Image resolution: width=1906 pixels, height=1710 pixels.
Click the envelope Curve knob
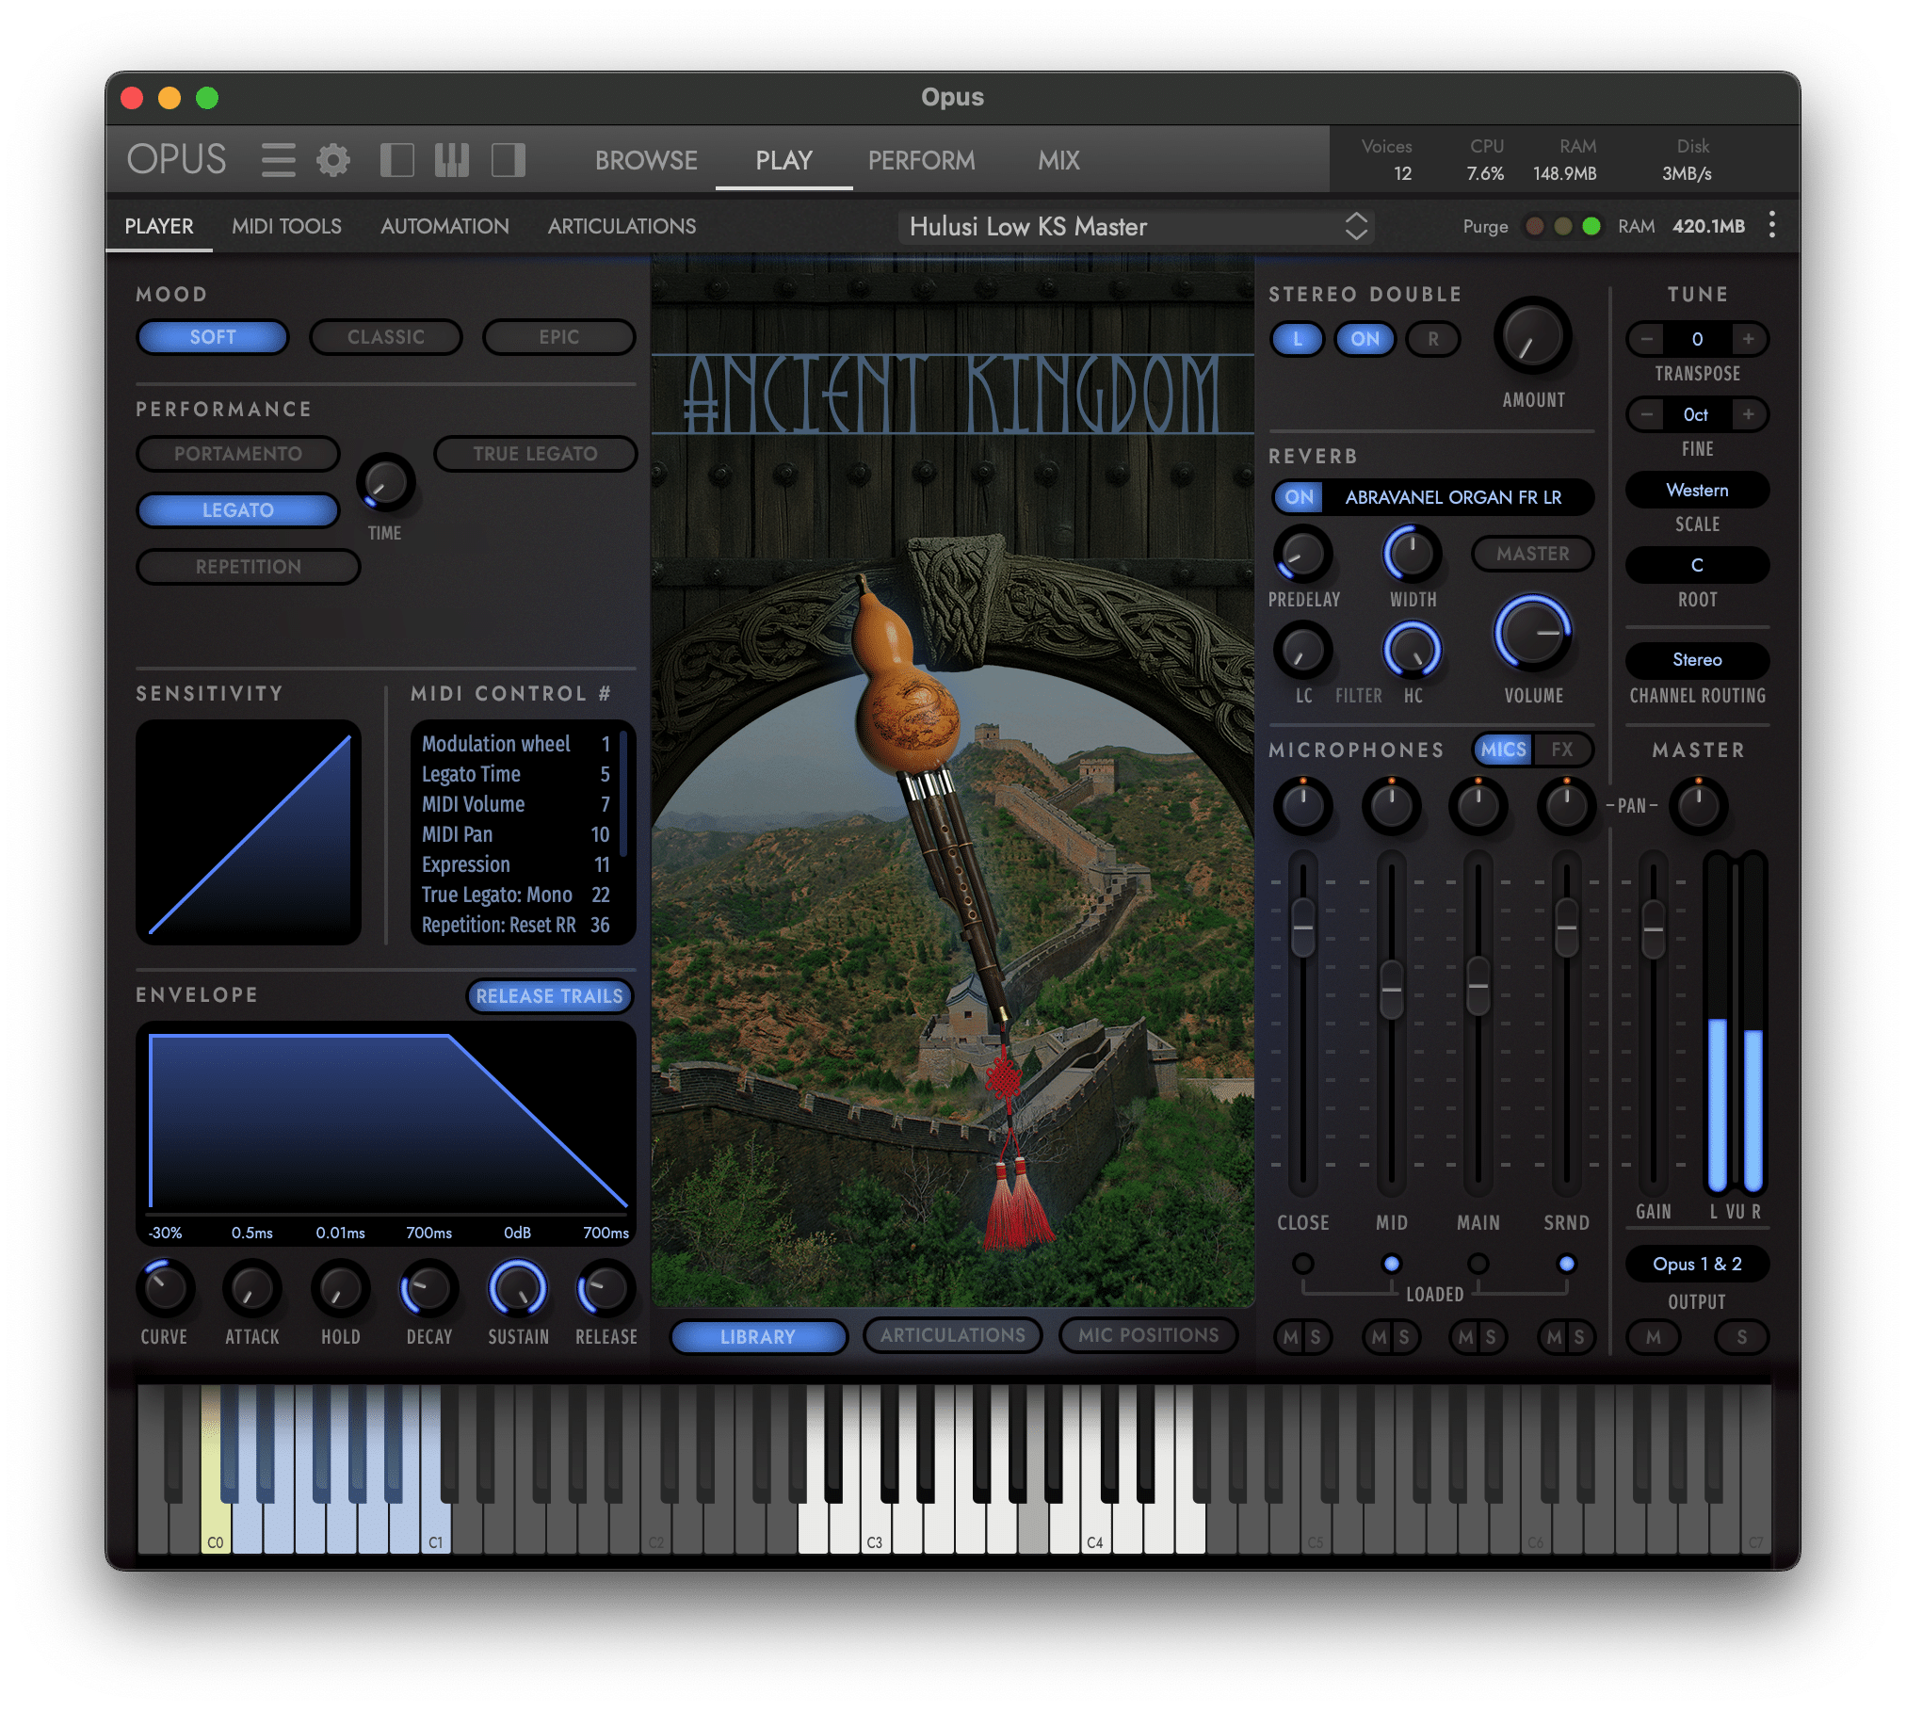165,1287
